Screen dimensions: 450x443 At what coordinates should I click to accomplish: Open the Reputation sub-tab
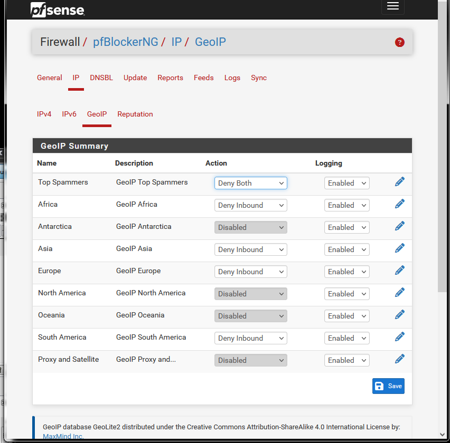click(x=135, y=114)
